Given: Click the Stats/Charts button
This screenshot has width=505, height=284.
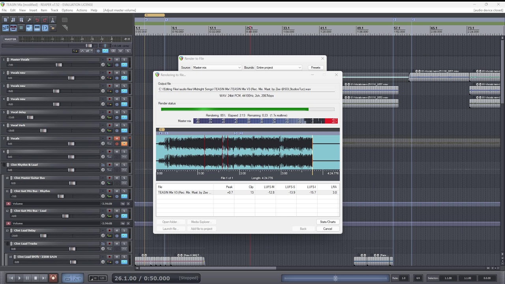Looking at the screenshot, I should click(x=327, y=222).
